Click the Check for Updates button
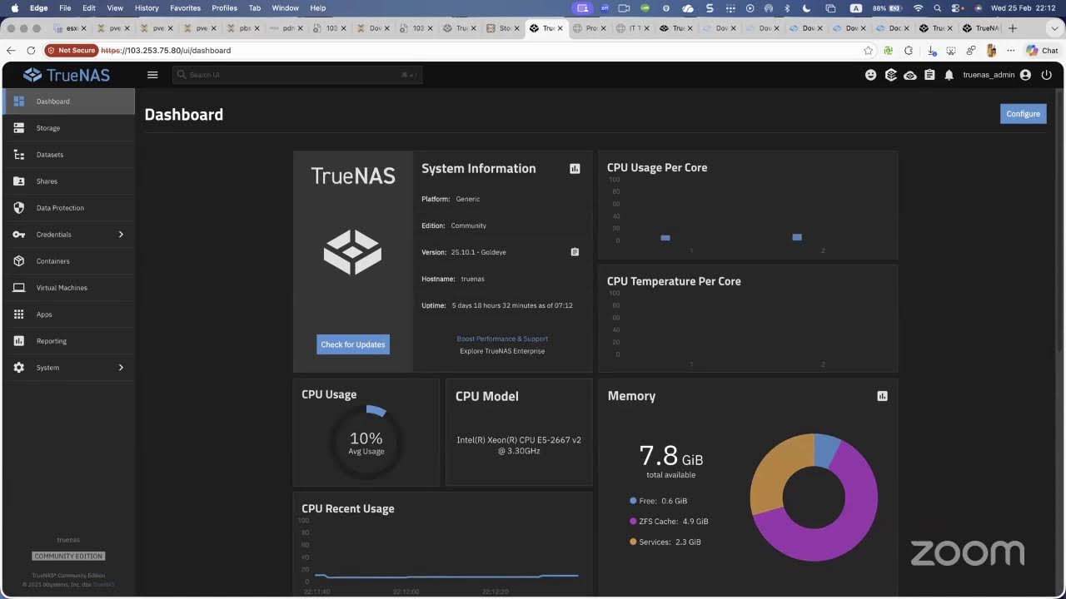Viewport: 1066px width, 599px height. (353, 344)
